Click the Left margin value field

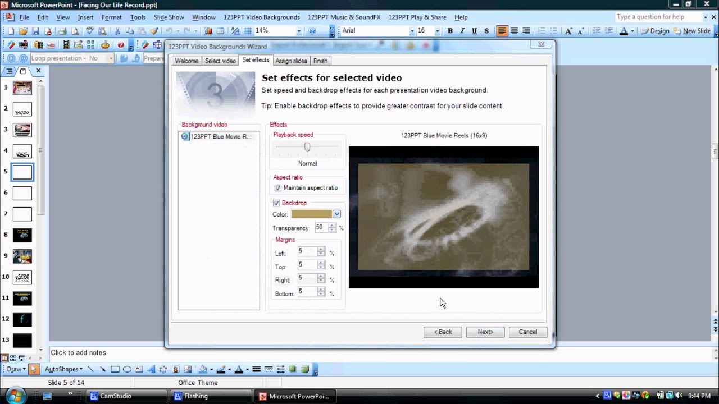point(307,252)
